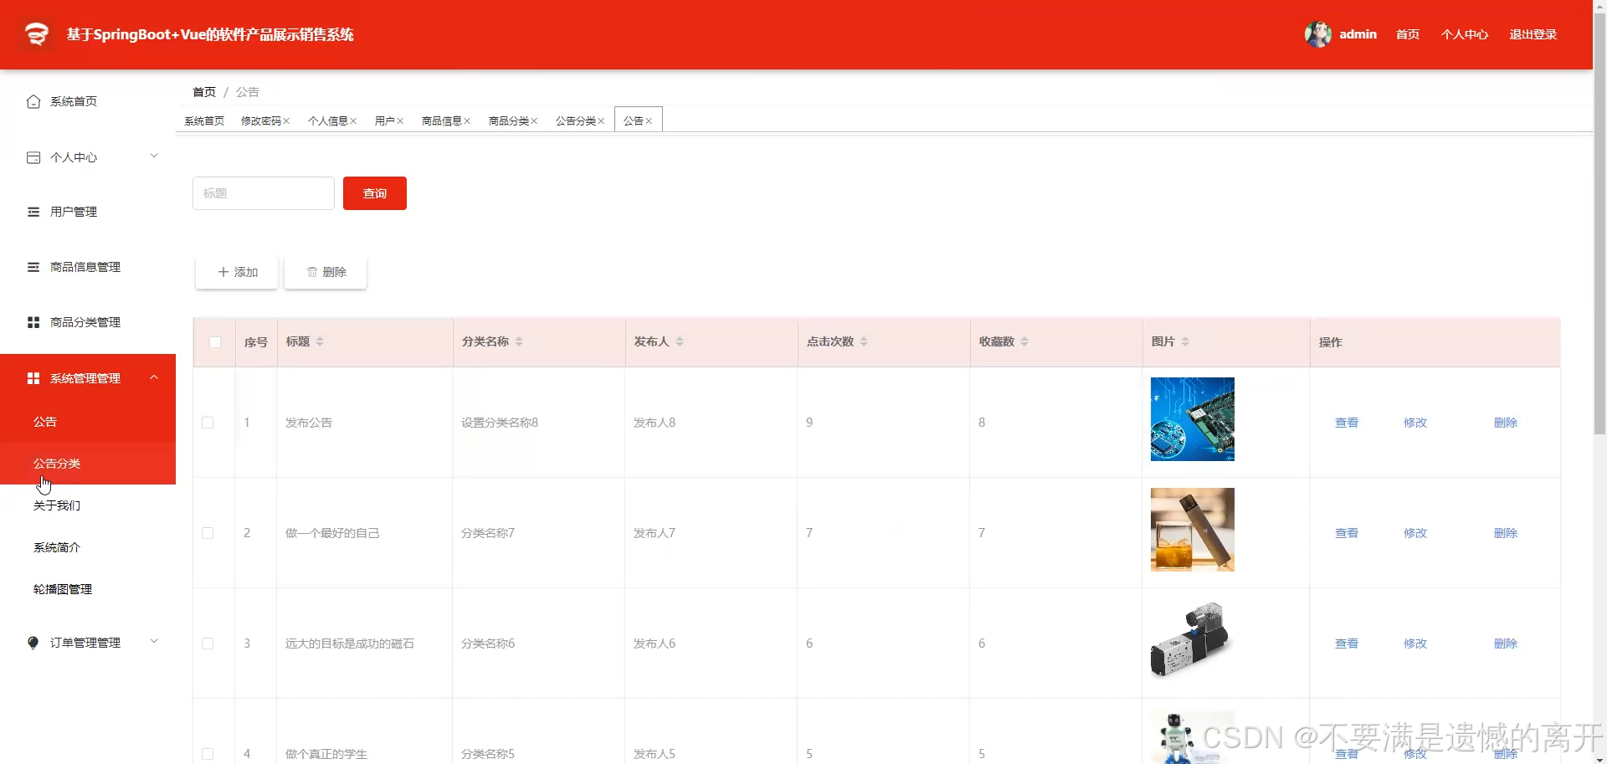Click the 个人中心 sidebar card icon
The height and width of the screenshot is (764, 1607).
click(x=33, y=157)
